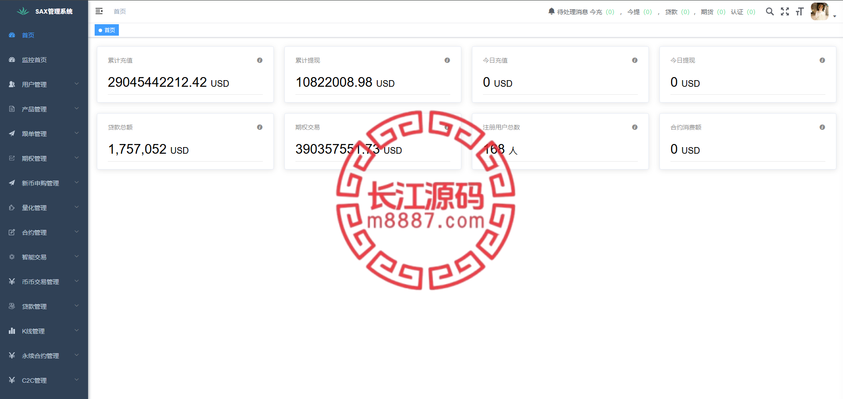Expand the 产品管理 submenu chevron
843x399 pixels.
[77, 108]
